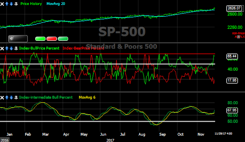This screenshot has height=142, width=245.
Task: Click the Oct label on the time axis
Action: pos(180,134)
